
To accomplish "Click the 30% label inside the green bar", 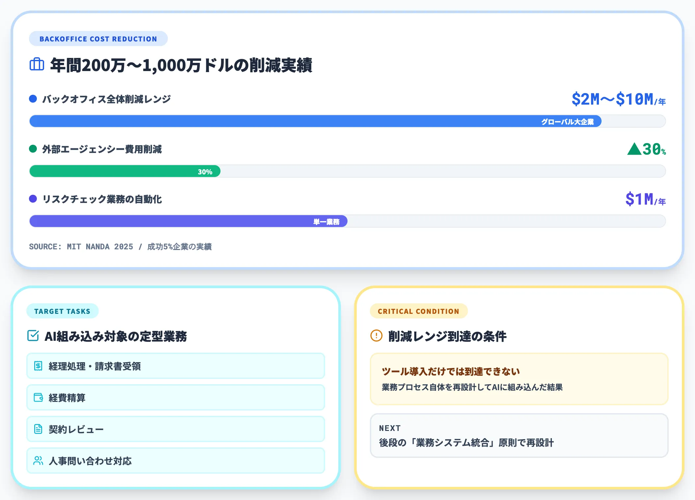I will [x=205, y=172].
